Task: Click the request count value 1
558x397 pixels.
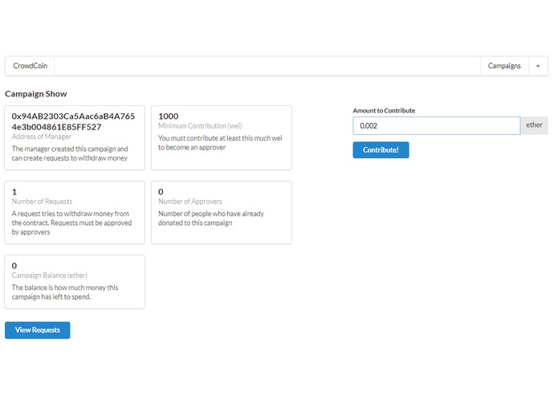Action: (x=14, y=191)
